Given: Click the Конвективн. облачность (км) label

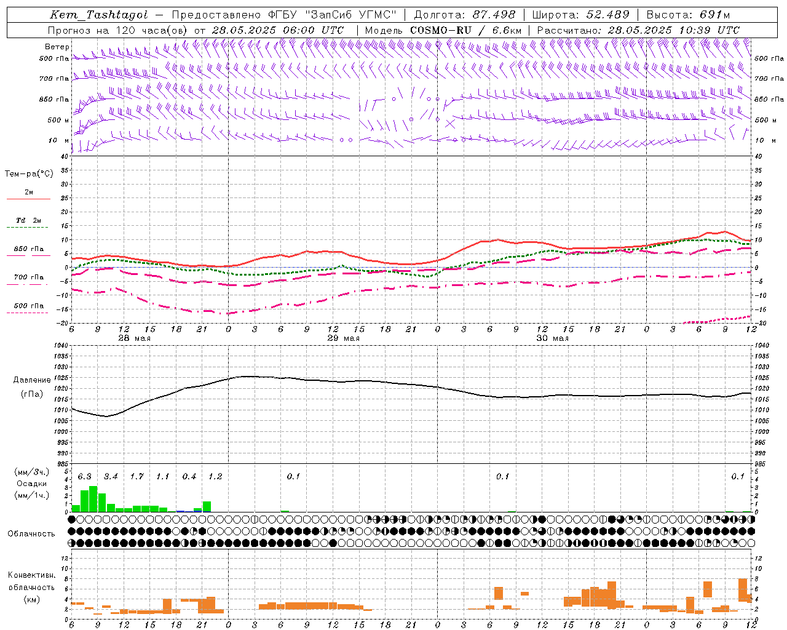Looking at the screenshot, I should click(31, 588).
